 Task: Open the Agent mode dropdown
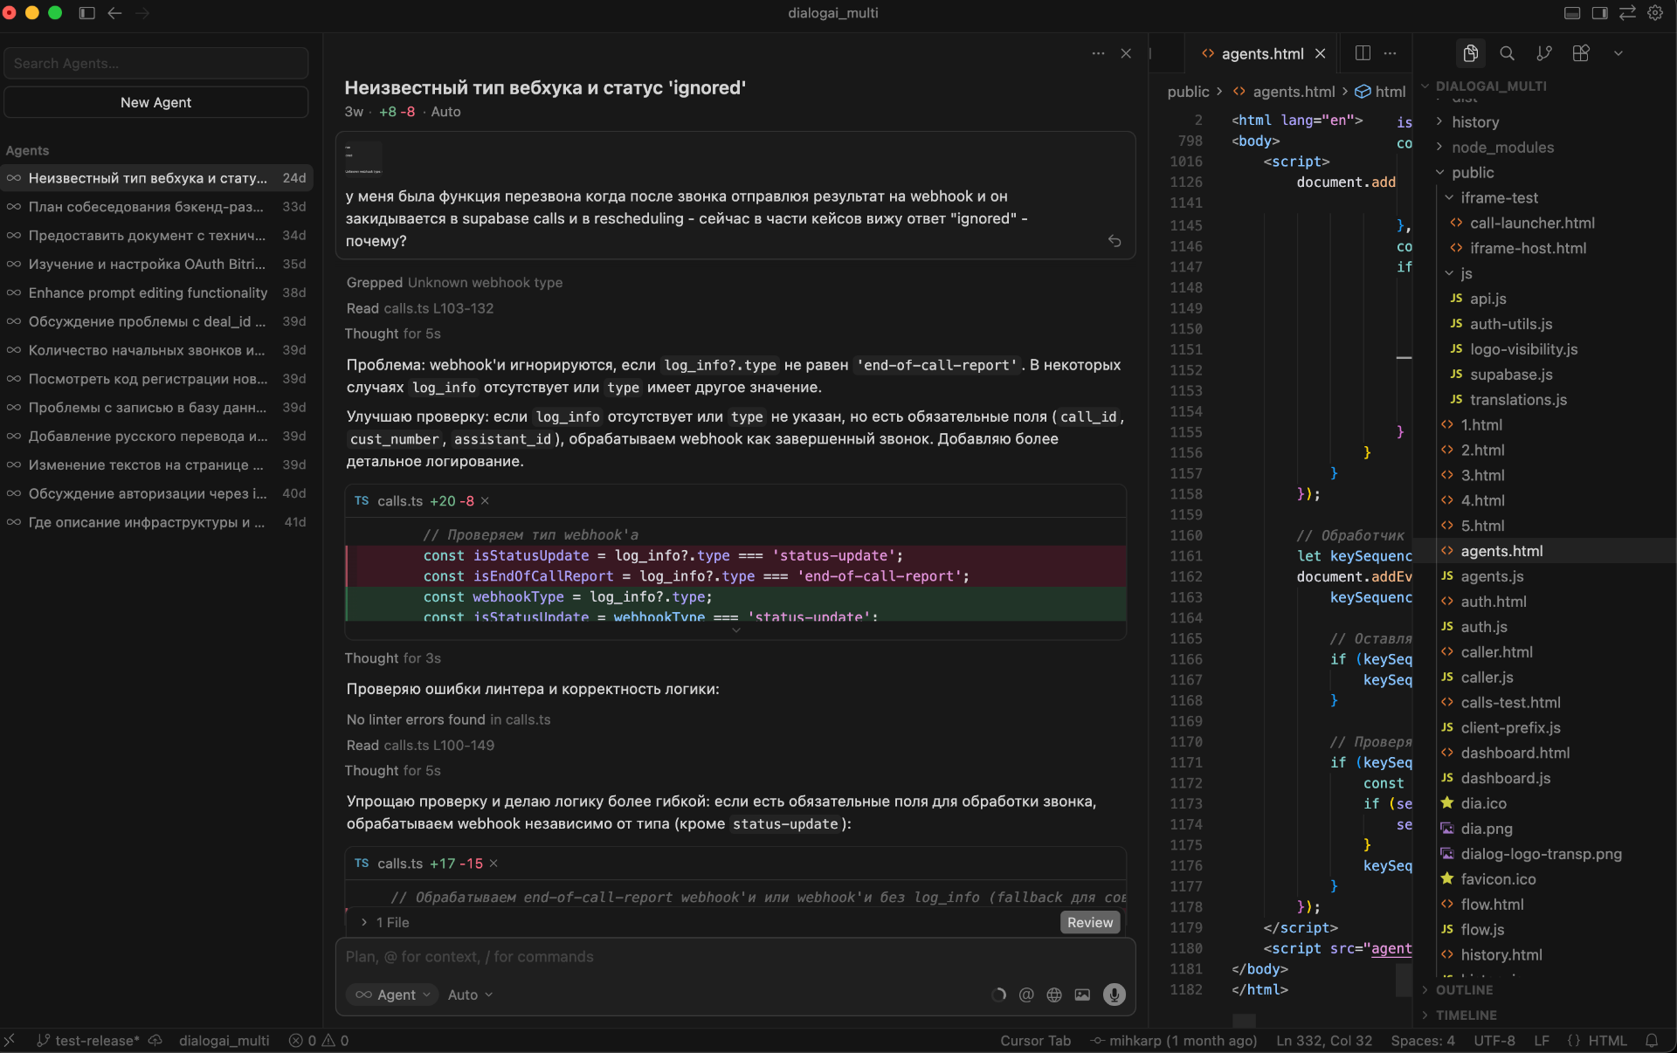point(392,994)
